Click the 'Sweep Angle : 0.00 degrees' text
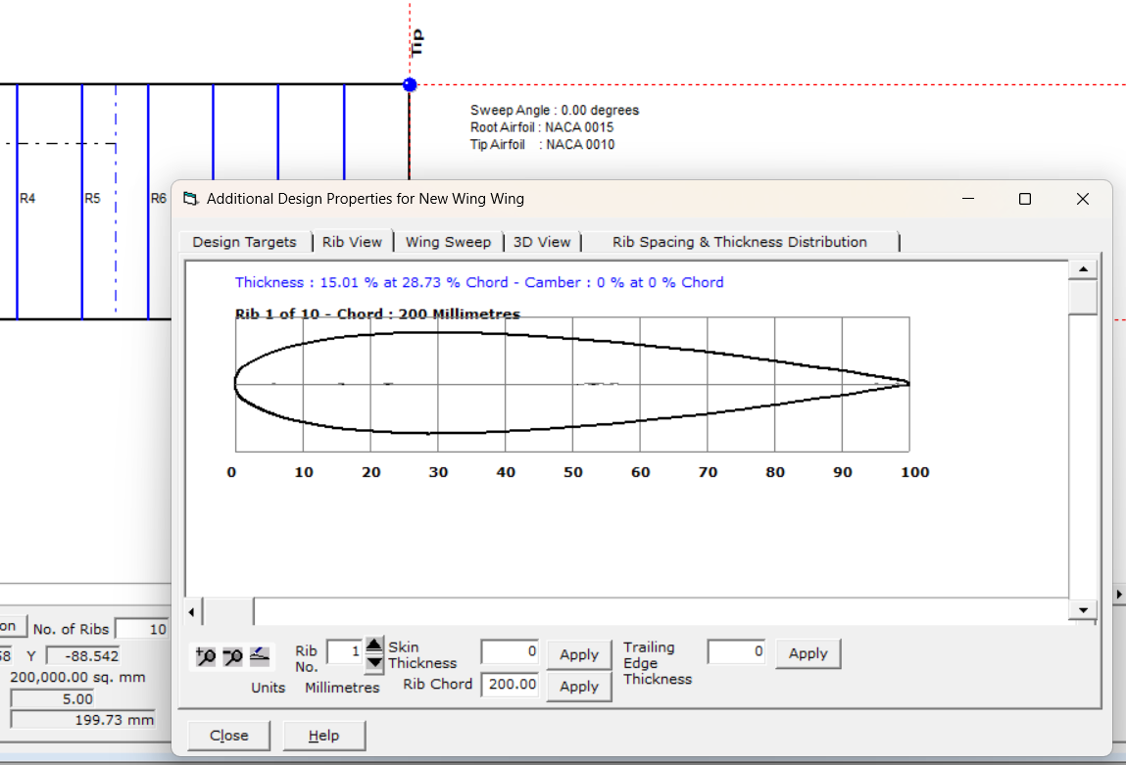The image size is (1126, 765). tap(555, 110)
